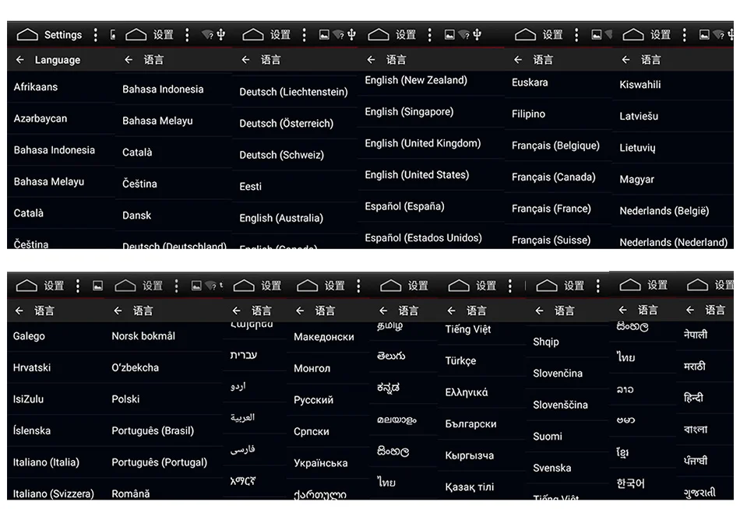Select Français (Belgique)
This screenshot has width=740, height=509.
[x=556, y=146]
